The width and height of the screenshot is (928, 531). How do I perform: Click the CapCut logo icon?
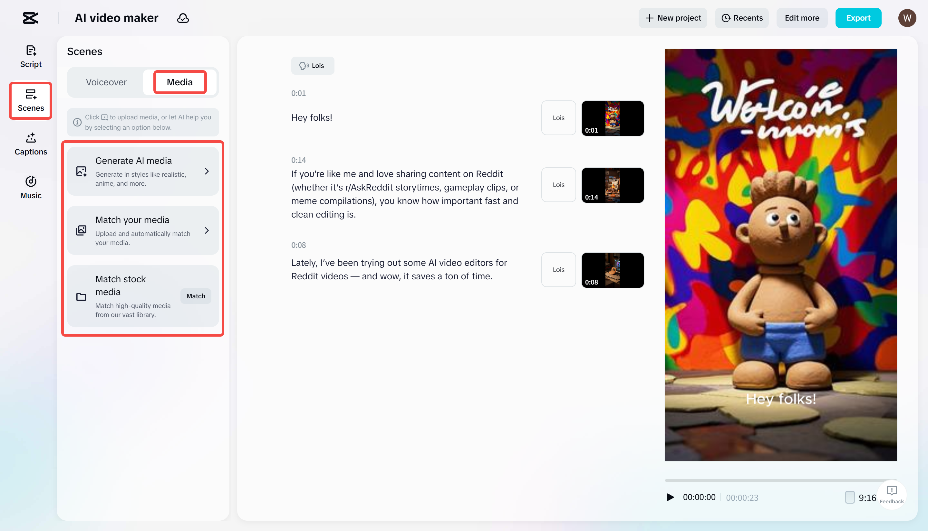30,18
